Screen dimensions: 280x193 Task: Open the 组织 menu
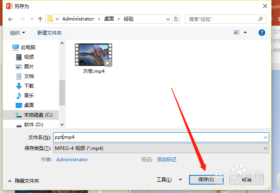(17, 33)
